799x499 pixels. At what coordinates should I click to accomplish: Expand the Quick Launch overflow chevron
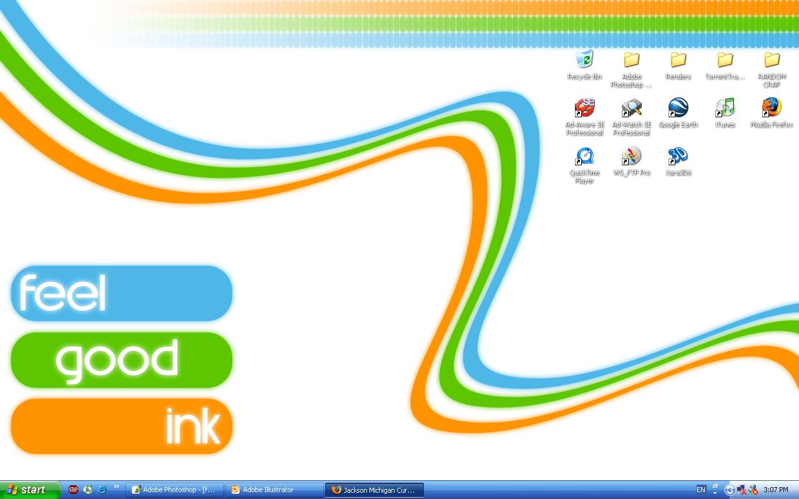(x=117, y=488)
